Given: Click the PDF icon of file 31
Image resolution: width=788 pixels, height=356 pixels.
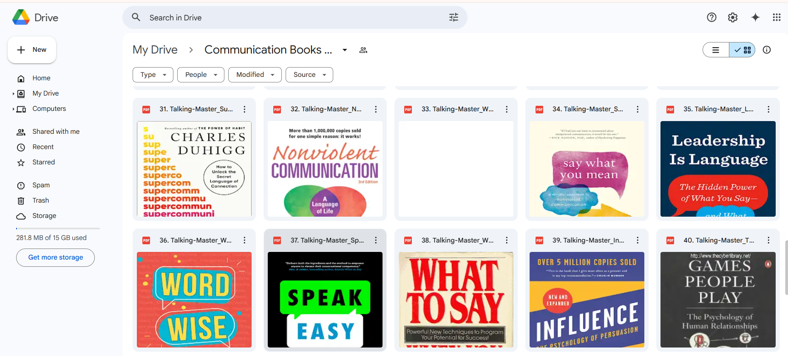Looking at the screenshot, I should 146,110.
